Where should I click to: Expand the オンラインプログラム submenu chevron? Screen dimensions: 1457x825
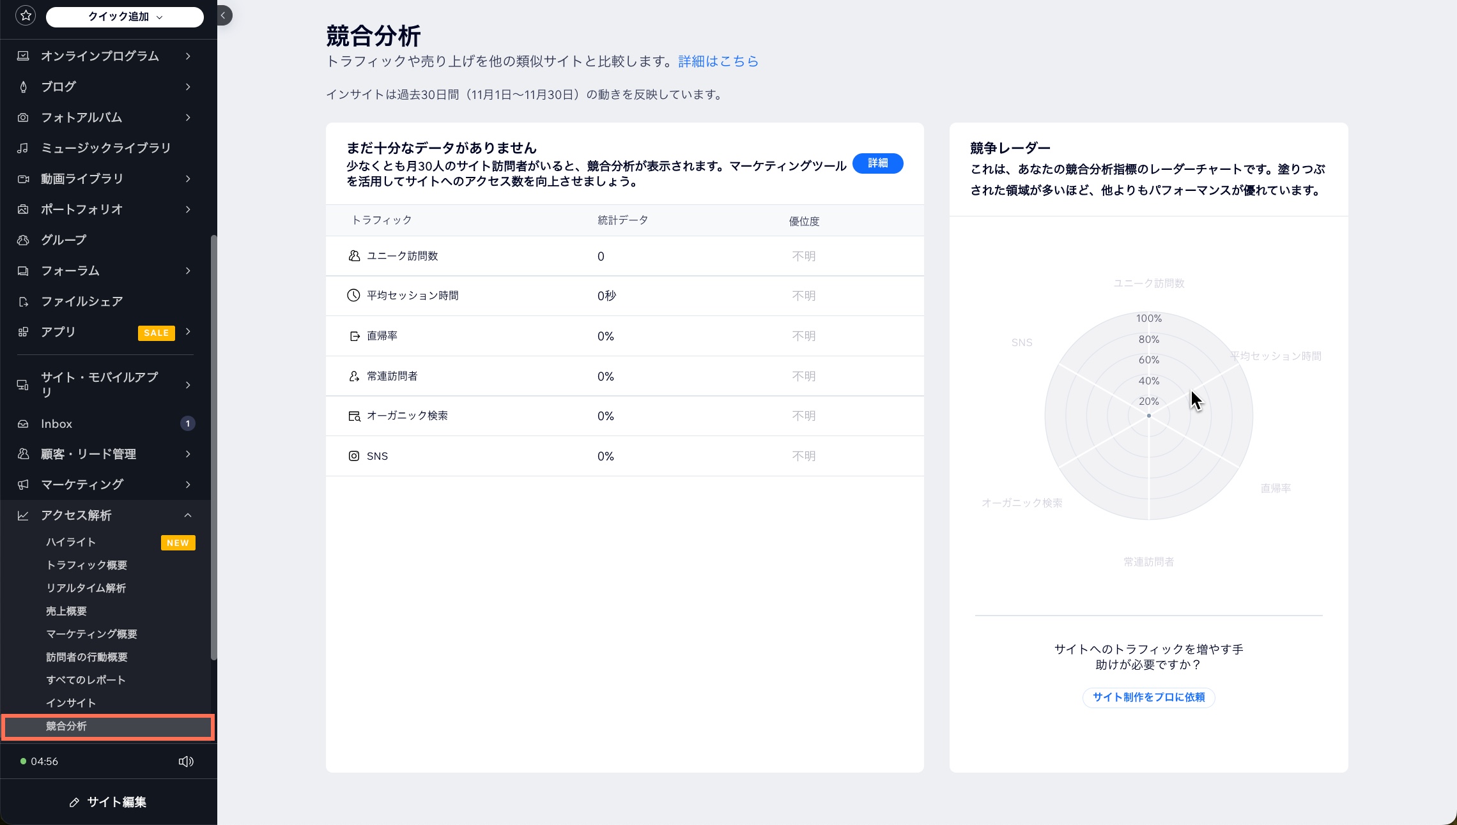tap(188, 56)
